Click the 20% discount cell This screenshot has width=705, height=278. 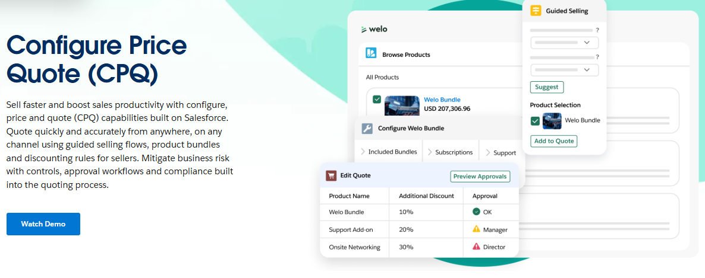coord(406,229)
